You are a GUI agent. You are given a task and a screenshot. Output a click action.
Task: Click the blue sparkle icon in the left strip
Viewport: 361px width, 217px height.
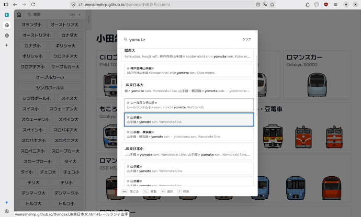(x=7, y=202)
